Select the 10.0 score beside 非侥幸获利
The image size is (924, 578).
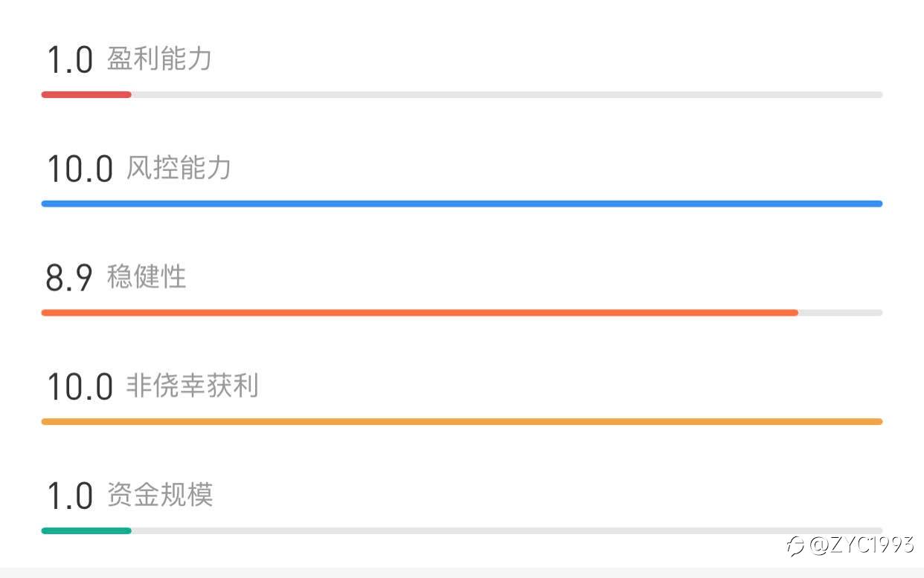[80, 388]
